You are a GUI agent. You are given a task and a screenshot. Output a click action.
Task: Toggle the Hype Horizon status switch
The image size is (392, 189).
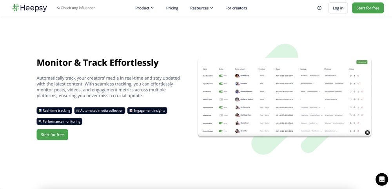[x=221, y=115]
